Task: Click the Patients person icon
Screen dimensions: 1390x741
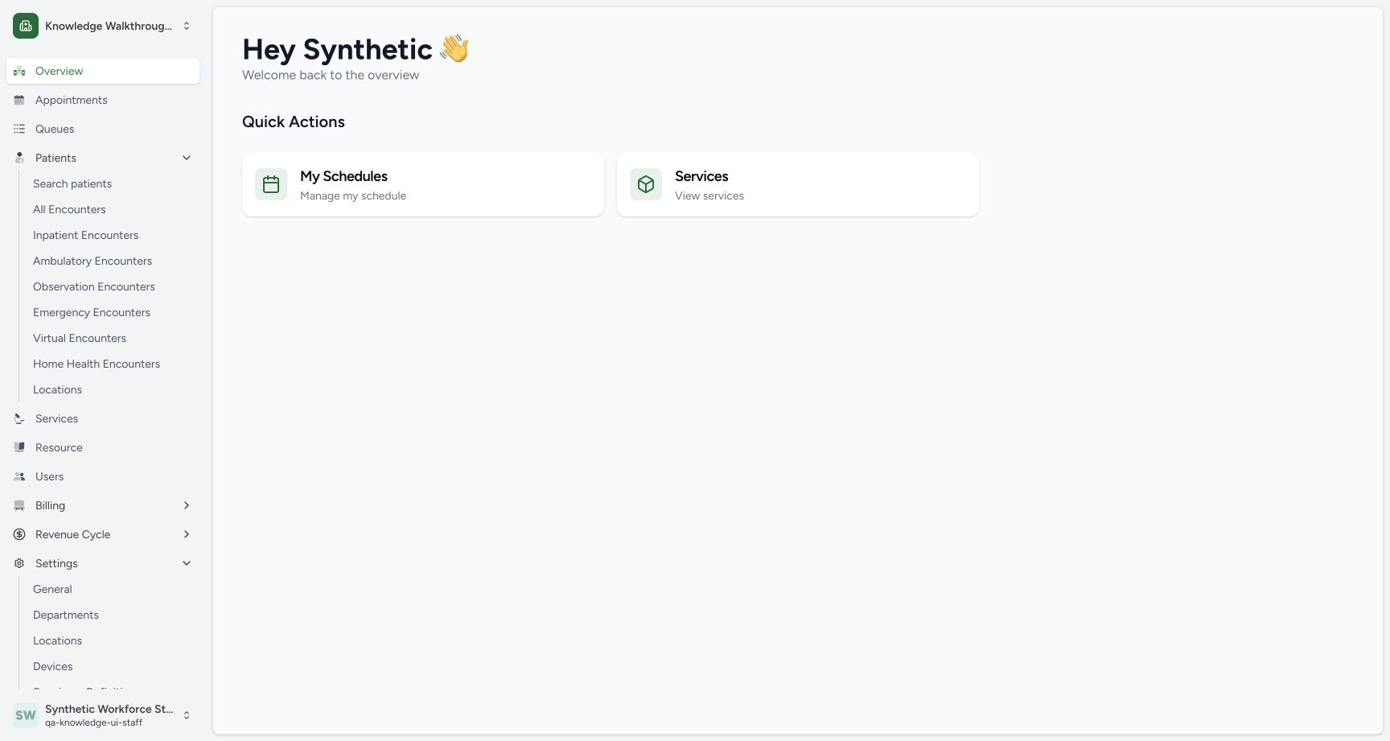Action: pos(19,158)
